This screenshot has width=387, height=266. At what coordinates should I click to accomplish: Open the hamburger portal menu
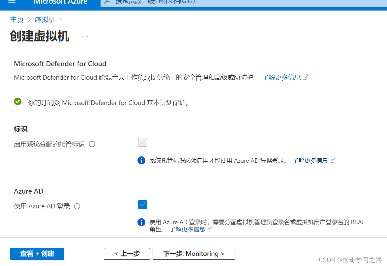[x=12, y=1]
